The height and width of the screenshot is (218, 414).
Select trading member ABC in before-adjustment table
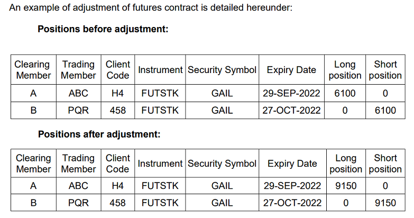click(x=78, y=93)
